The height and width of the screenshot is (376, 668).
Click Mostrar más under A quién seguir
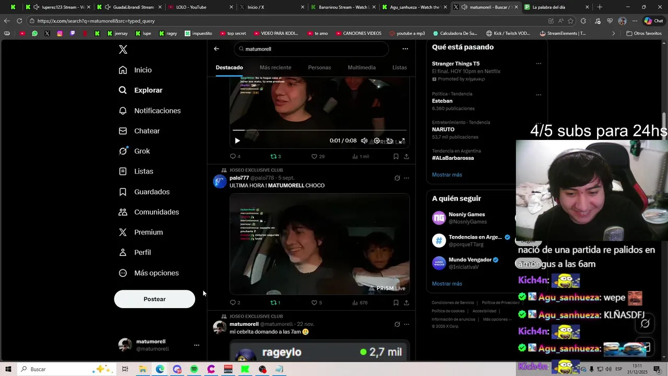click(x=447, y=284)
